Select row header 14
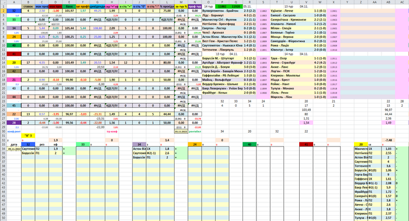This screenshot has height=221, width=409. point(3,63)
